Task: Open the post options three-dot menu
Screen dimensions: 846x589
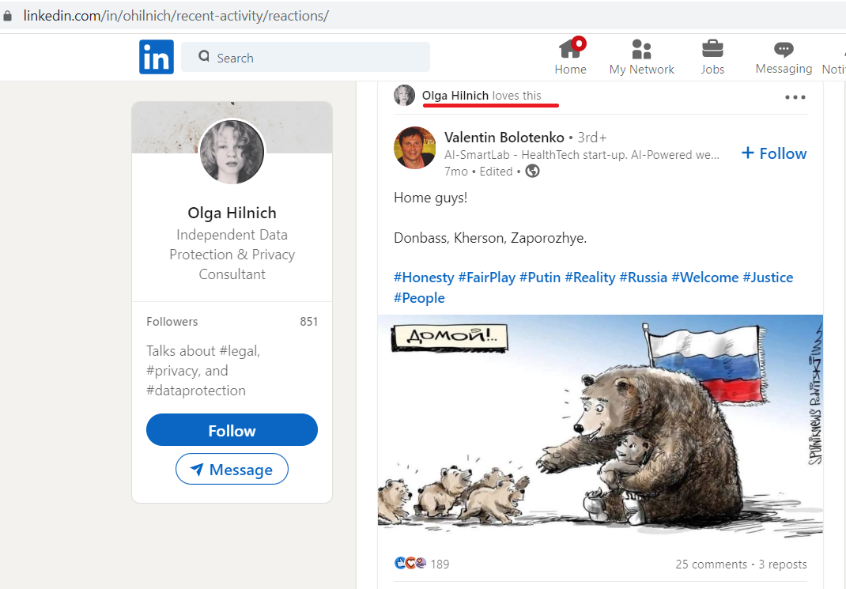Action: click(x=795, y=97)
